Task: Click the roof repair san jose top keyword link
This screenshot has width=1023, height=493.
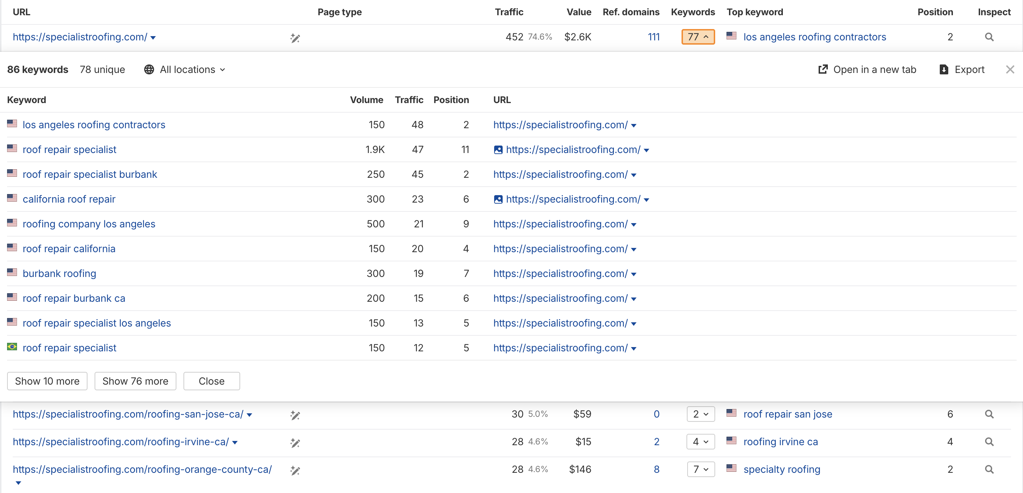Action: pos(788,414)
